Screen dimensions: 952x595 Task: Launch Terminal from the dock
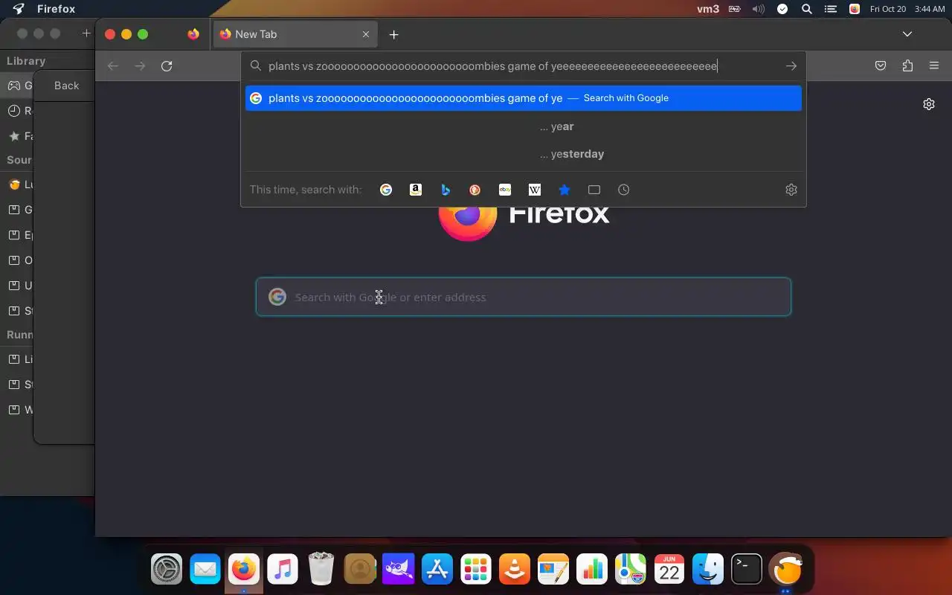[x=747, y=570]
